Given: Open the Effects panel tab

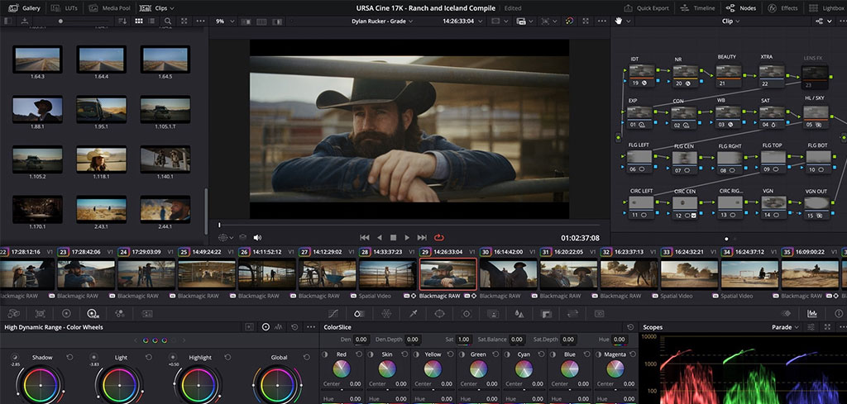Looking at the screenshot, I should [x=782, y=8].
